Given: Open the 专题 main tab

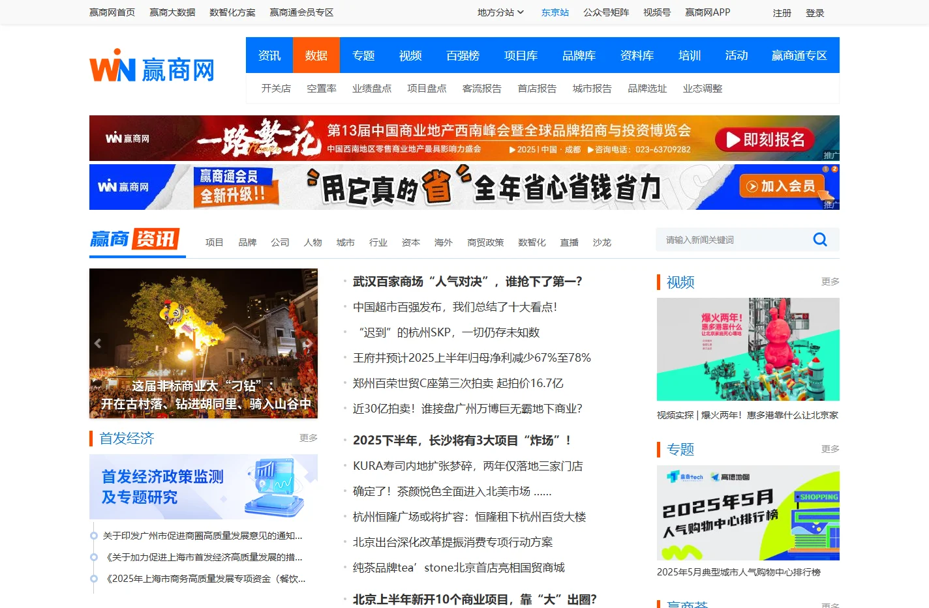Looking at the screenshot, I should click(x=363, y=55).
